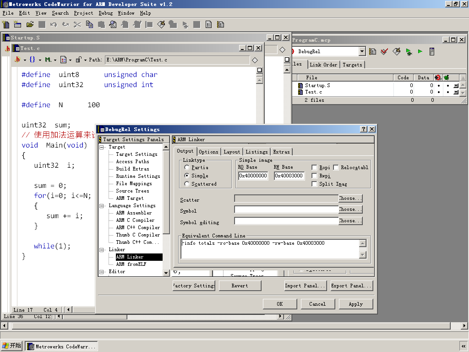469x352 pixels.
Task: Click the Windows Start button
Action: [12, 346]
